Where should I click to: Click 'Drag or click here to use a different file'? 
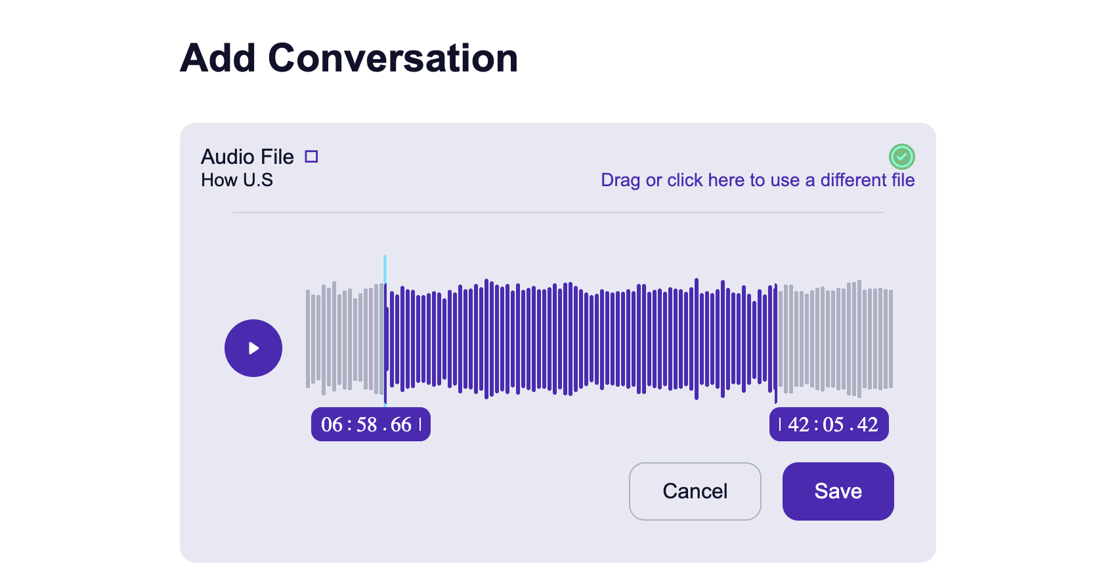coord(758,180)
